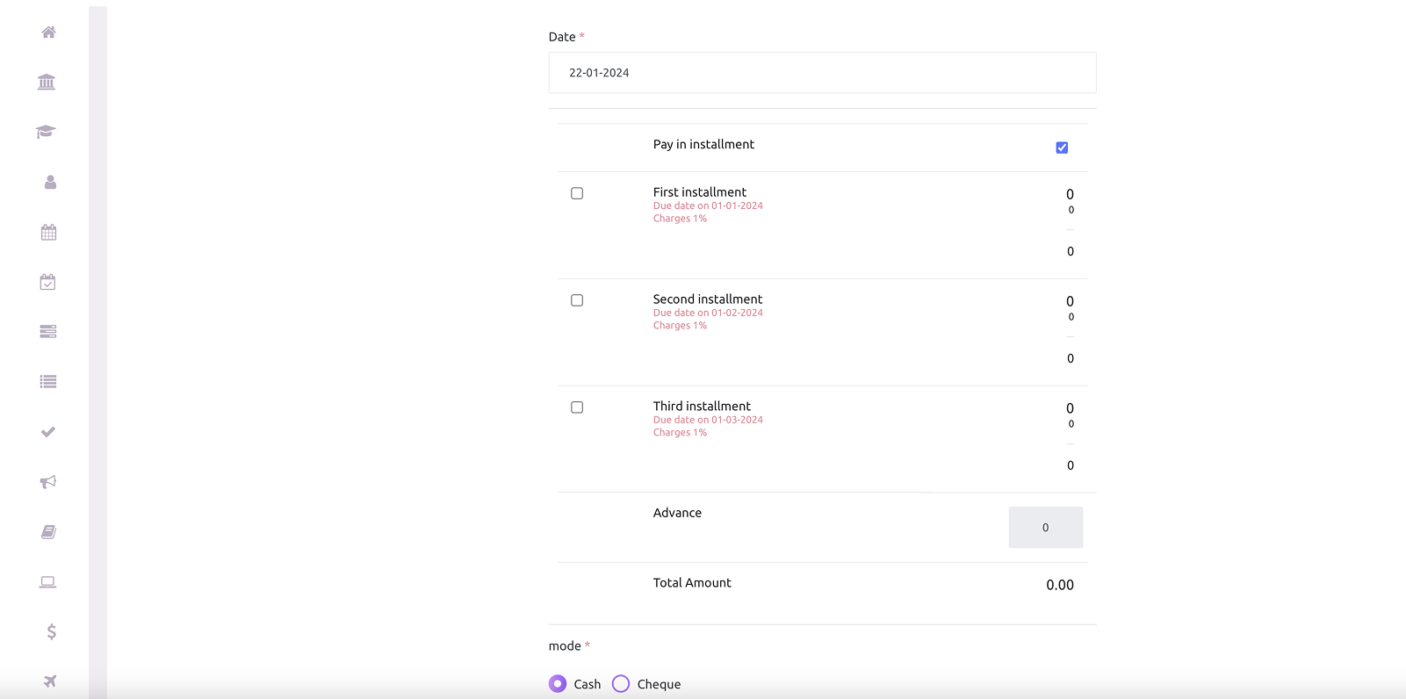Click the Date field showing 22-01-2024
The height and width of the screenshot is (699, 1406).
[x=822, y=73]
